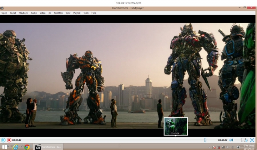The height and width of the screenshot is (150, 257).
Task: Open the Help menu
Action: click(94, 13)
